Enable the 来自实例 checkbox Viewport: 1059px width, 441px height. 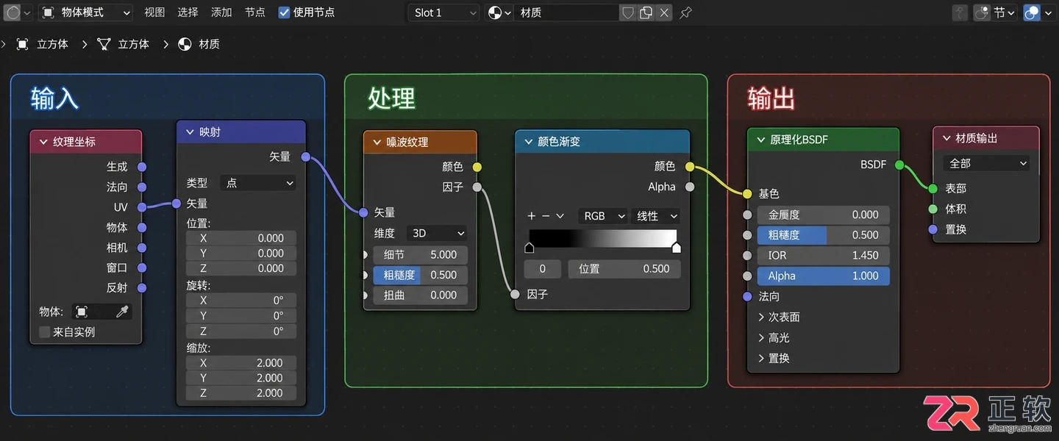tap(44, 332)
